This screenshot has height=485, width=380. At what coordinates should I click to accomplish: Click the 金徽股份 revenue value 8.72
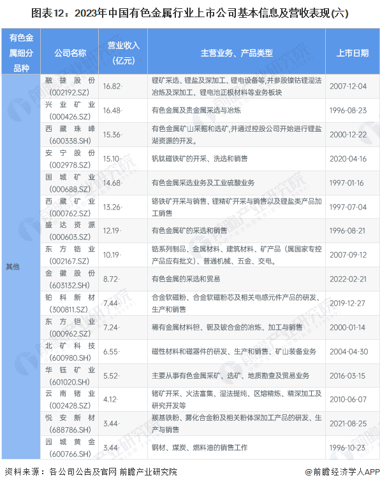112,279
